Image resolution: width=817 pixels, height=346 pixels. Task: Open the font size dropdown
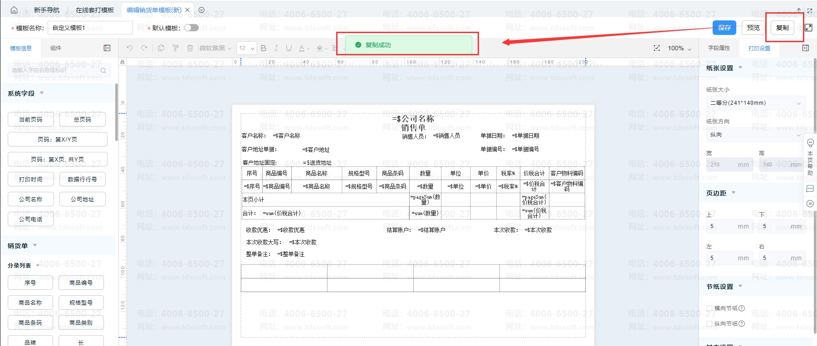246,48
